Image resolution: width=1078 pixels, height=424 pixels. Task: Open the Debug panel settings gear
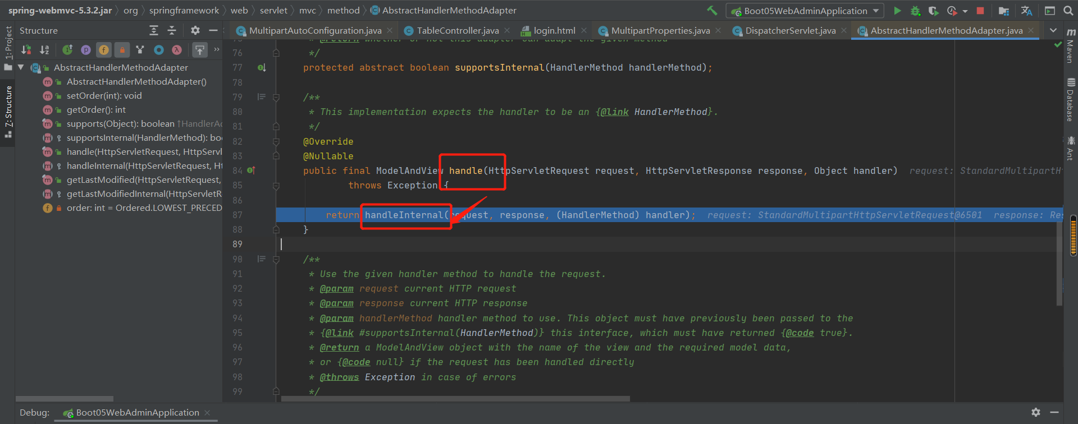pyautogui.click(x=1036, y=412)
